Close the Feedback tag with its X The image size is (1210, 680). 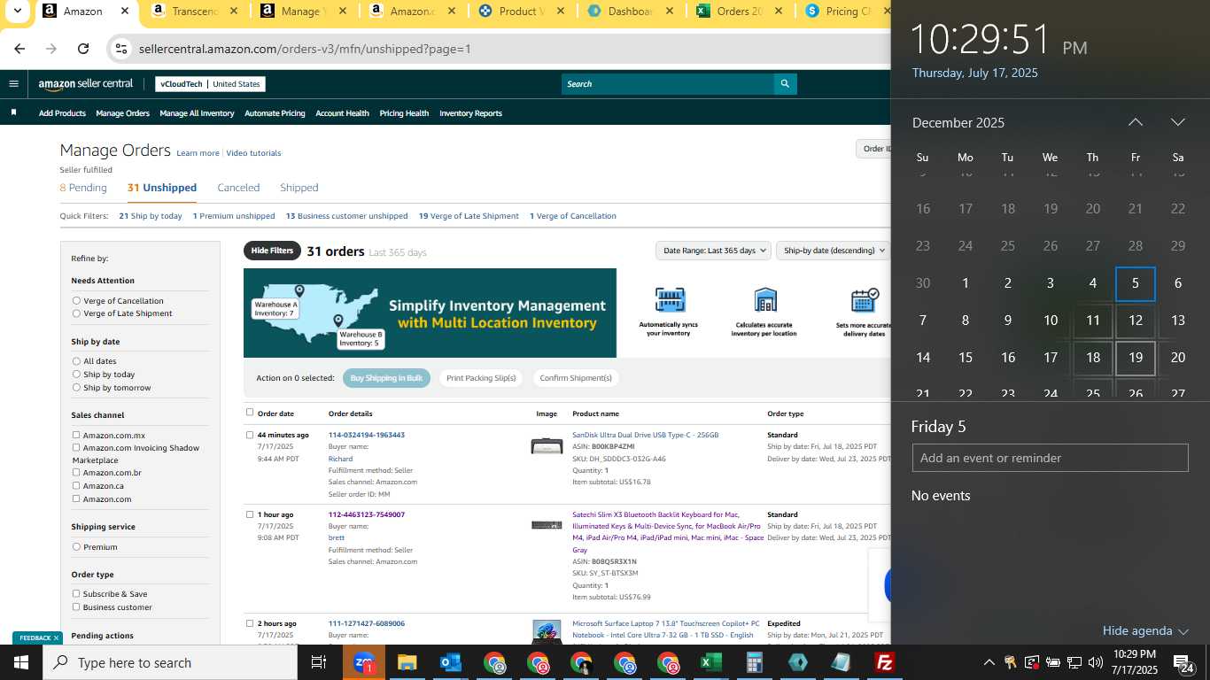(x=56, y=637)
